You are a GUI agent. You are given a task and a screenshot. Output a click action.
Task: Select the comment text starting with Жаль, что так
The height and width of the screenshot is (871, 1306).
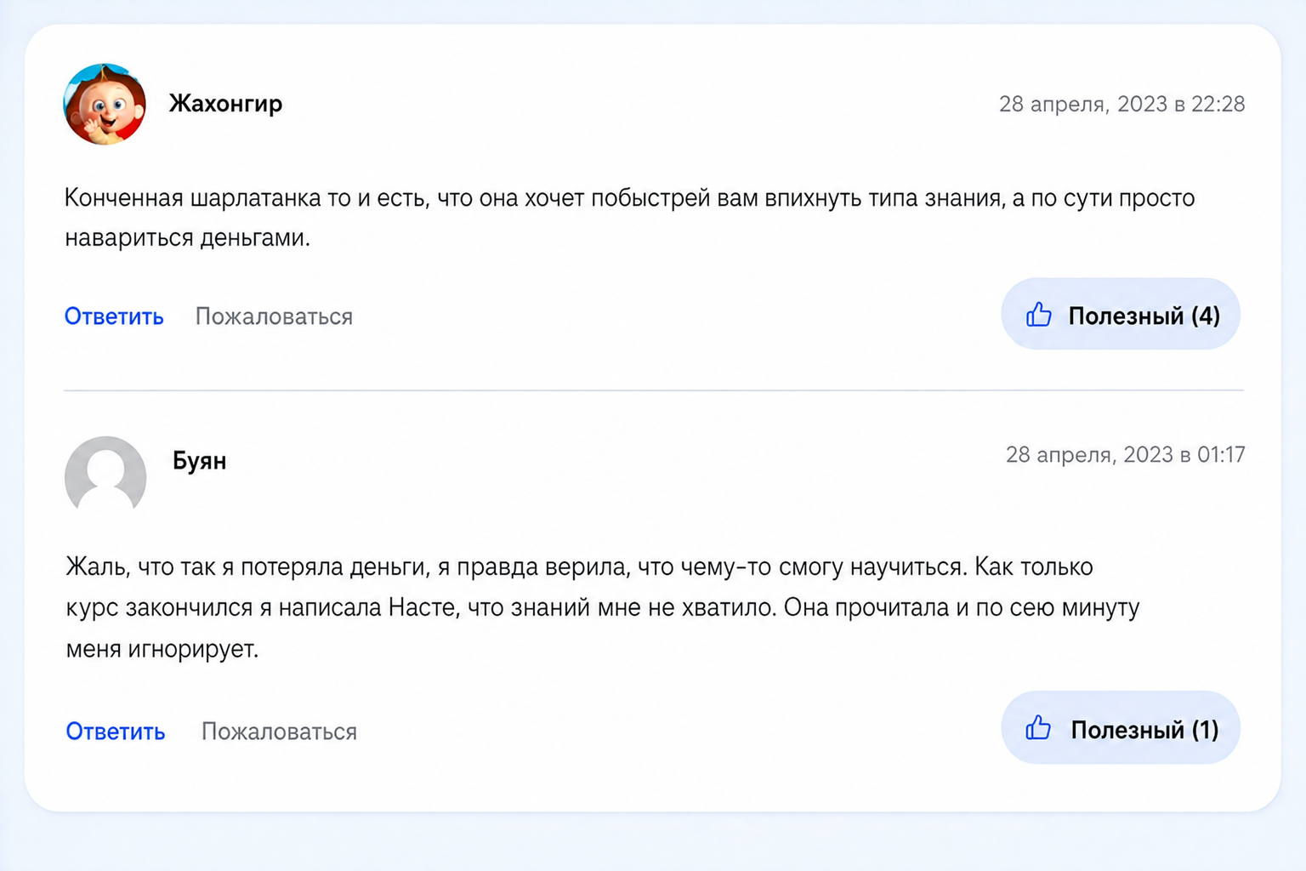[x=603, y=607]
